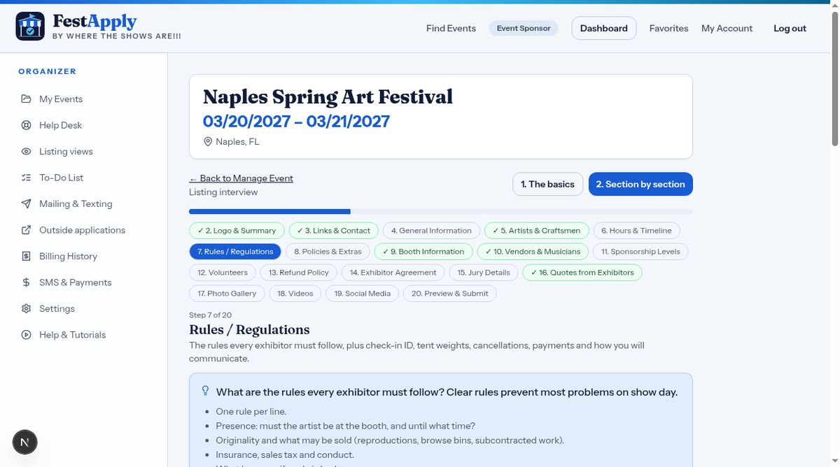Click the To-Do List checklist icon
Screen dimensions: 840x467
[x=26, y=178]
